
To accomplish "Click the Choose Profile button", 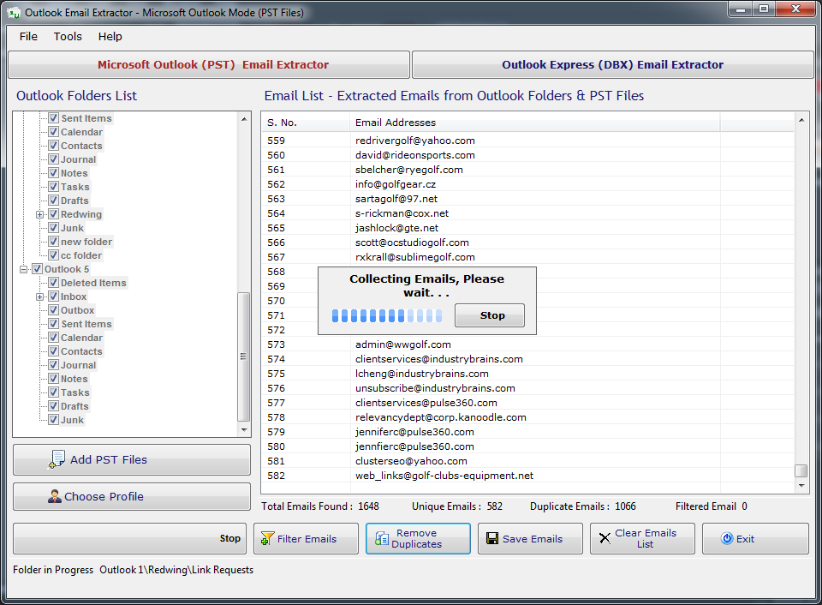I will pyautogui.click(x=132, y=496).
